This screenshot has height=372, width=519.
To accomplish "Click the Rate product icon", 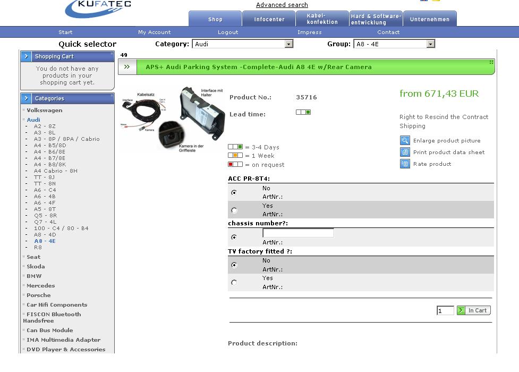I will tap(405, 164).
